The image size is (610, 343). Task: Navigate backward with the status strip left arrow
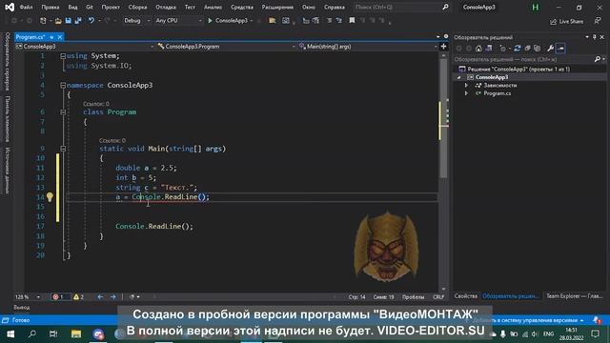click(x=100, y=297)
